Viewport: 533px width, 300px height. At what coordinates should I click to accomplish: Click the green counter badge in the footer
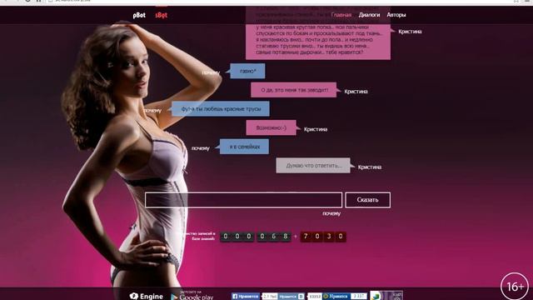386,296
